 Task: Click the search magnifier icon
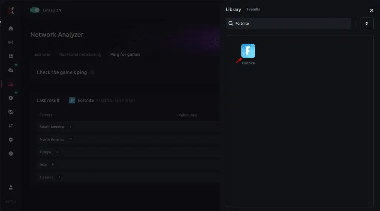coord(231,23)
